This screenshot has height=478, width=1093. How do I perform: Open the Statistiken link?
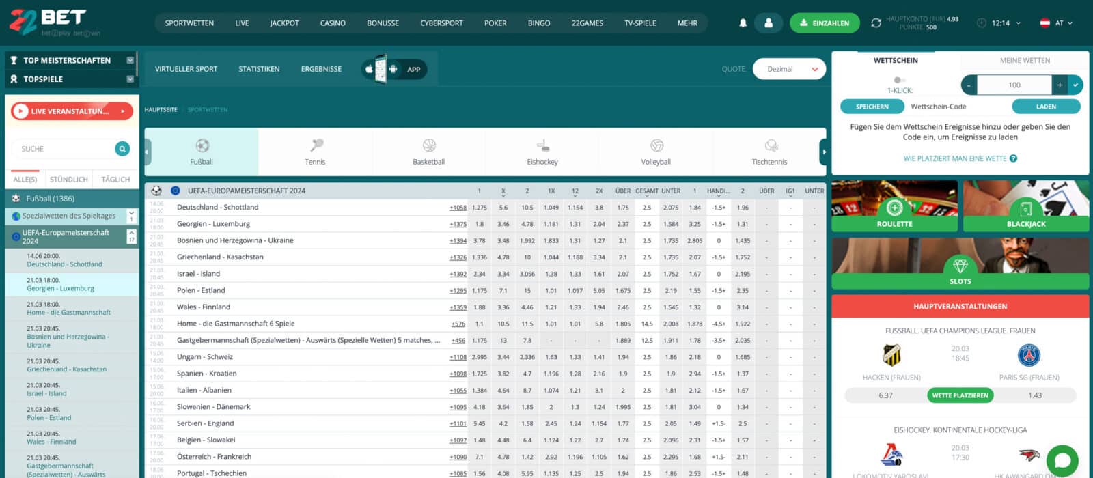pos(259,69)
